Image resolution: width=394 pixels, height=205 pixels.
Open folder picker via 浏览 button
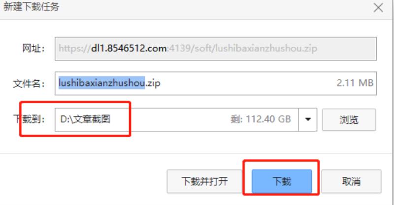pos(349,119)
